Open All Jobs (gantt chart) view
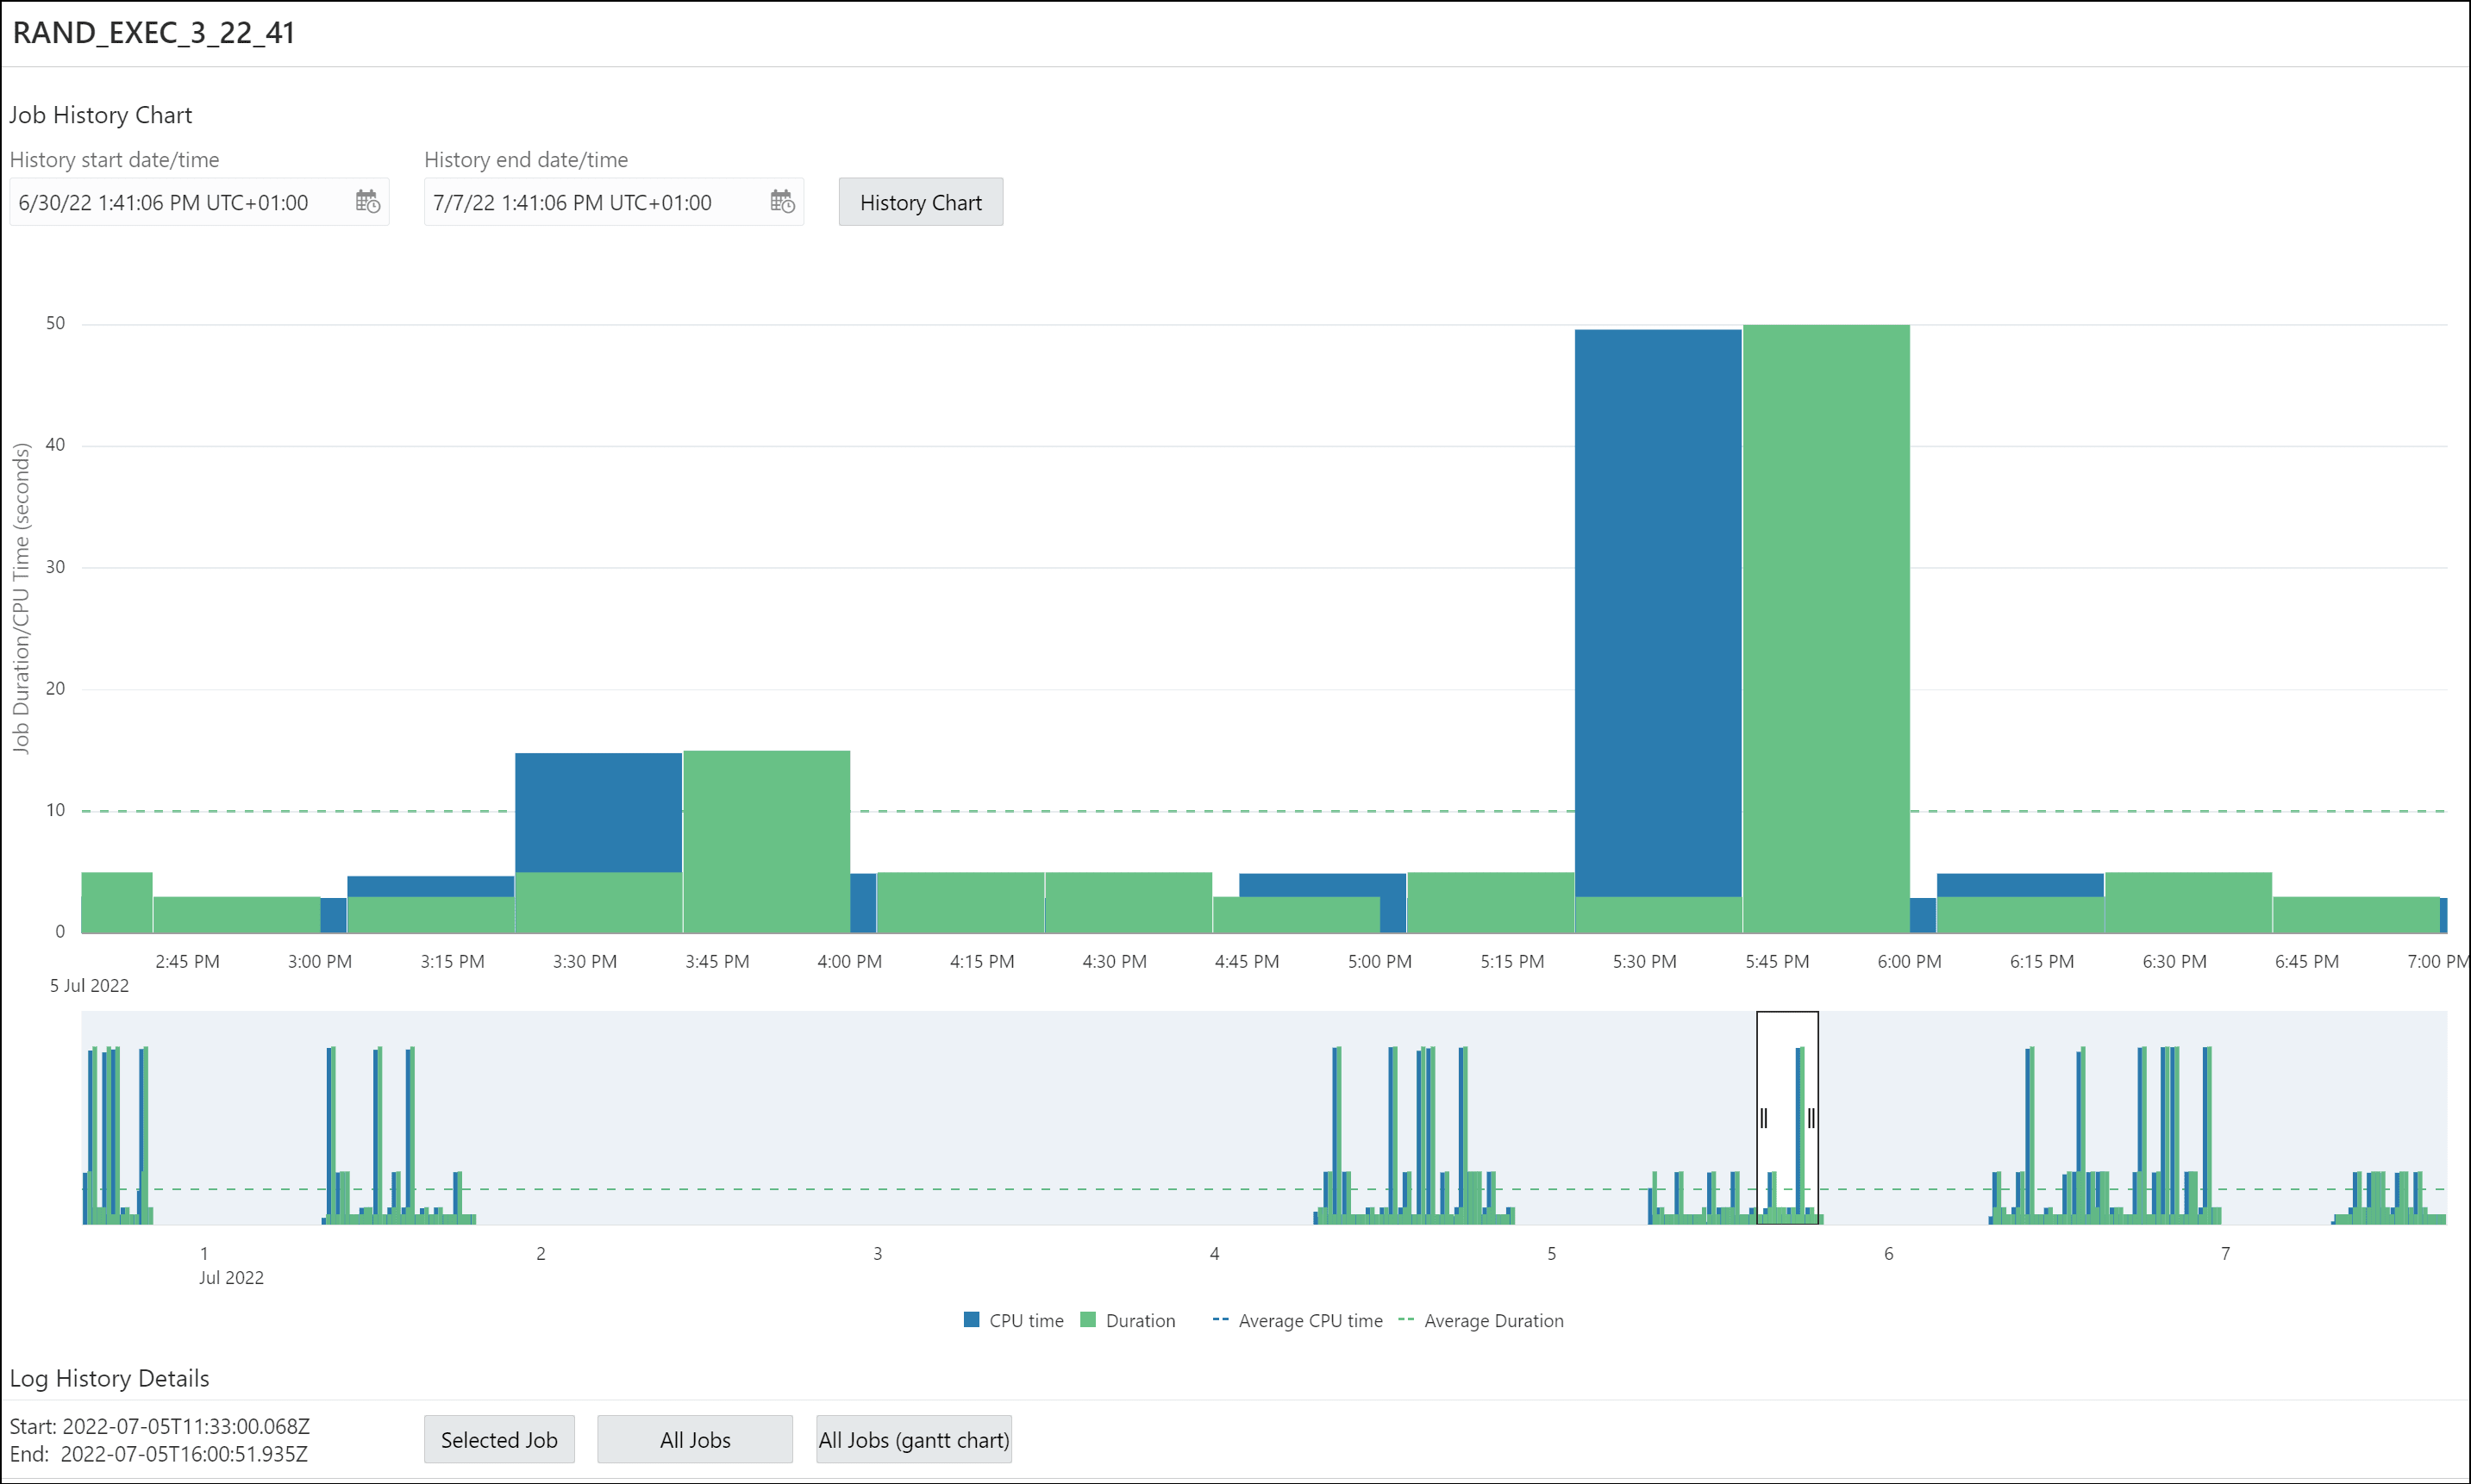2471x1484 pixels. [x=913, y=1439]
